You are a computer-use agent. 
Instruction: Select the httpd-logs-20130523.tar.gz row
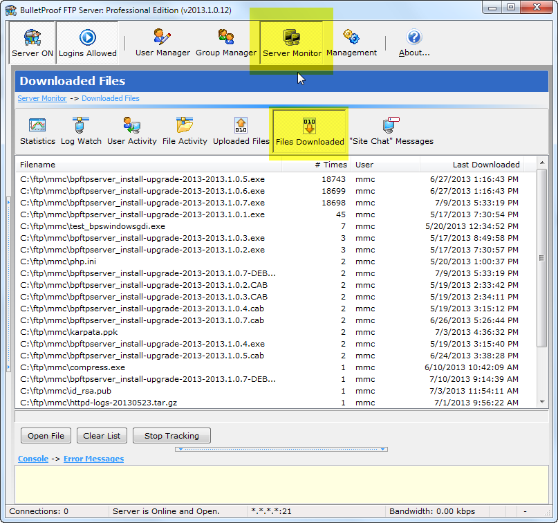click(x=276, y=403)
